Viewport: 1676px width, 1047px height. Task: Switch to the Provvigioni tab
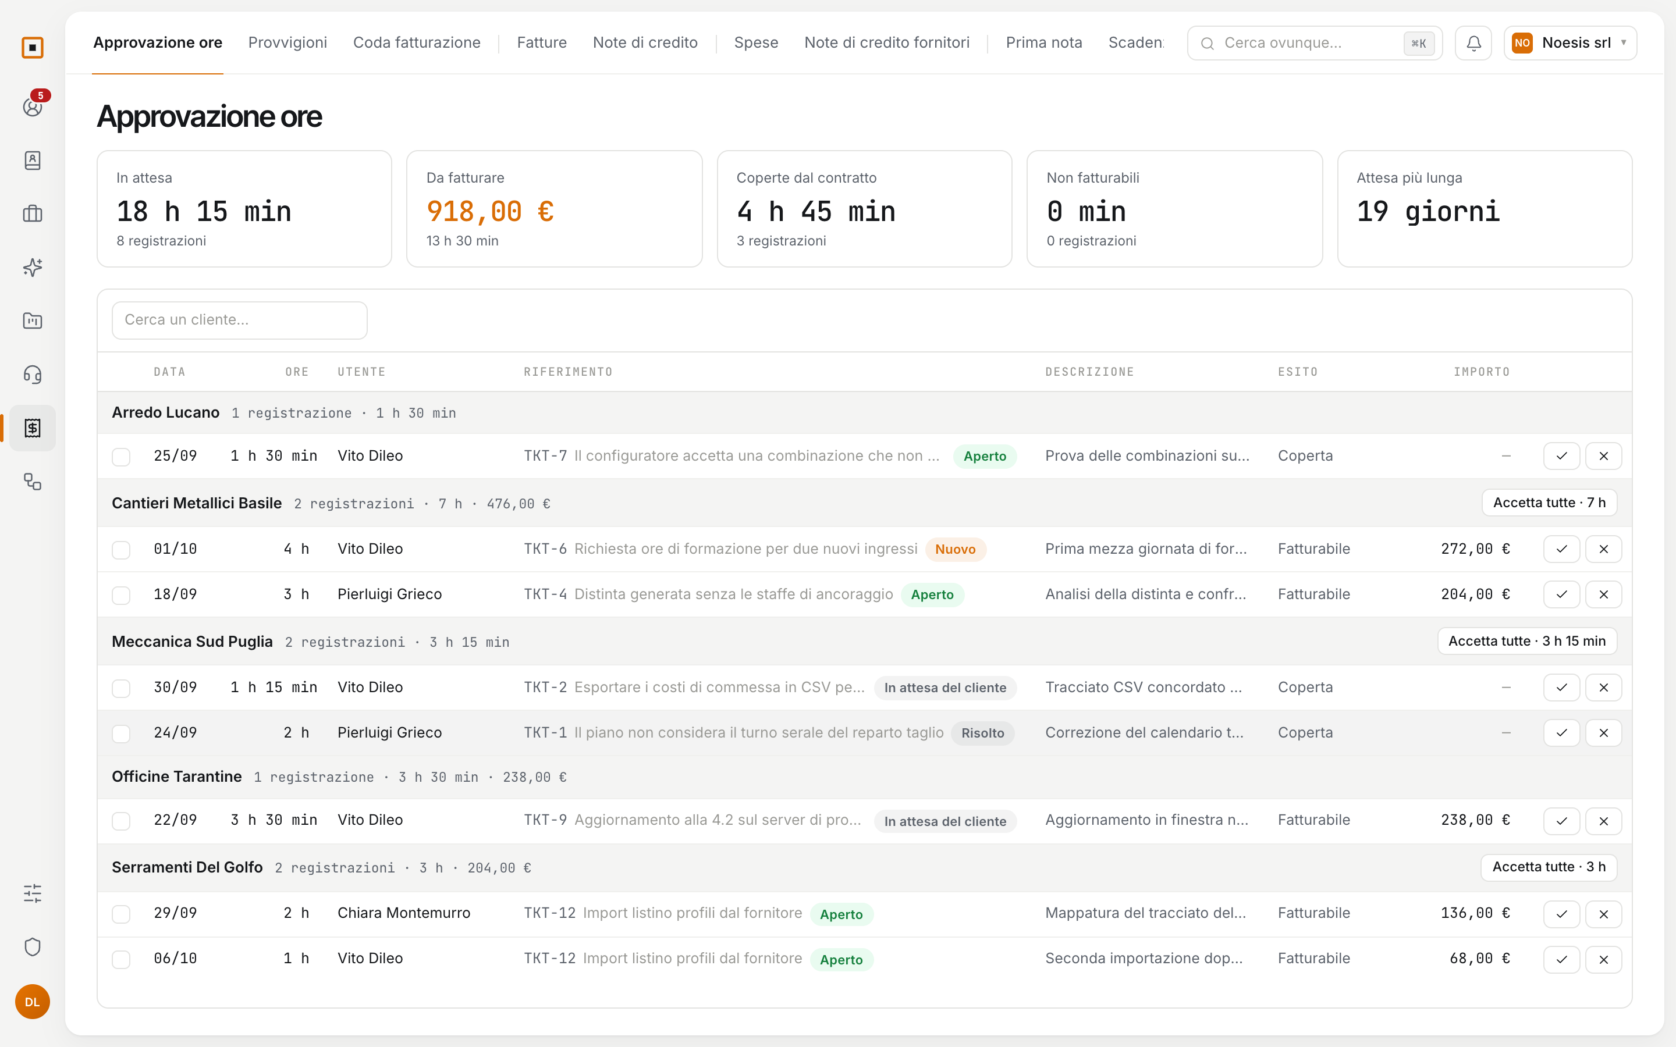tap(287, 43)
